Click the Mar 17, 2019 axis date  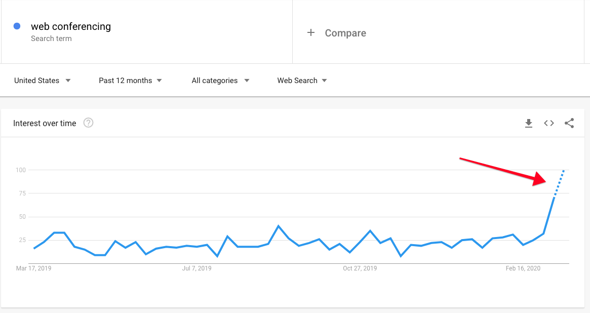(x=33, y=268)
